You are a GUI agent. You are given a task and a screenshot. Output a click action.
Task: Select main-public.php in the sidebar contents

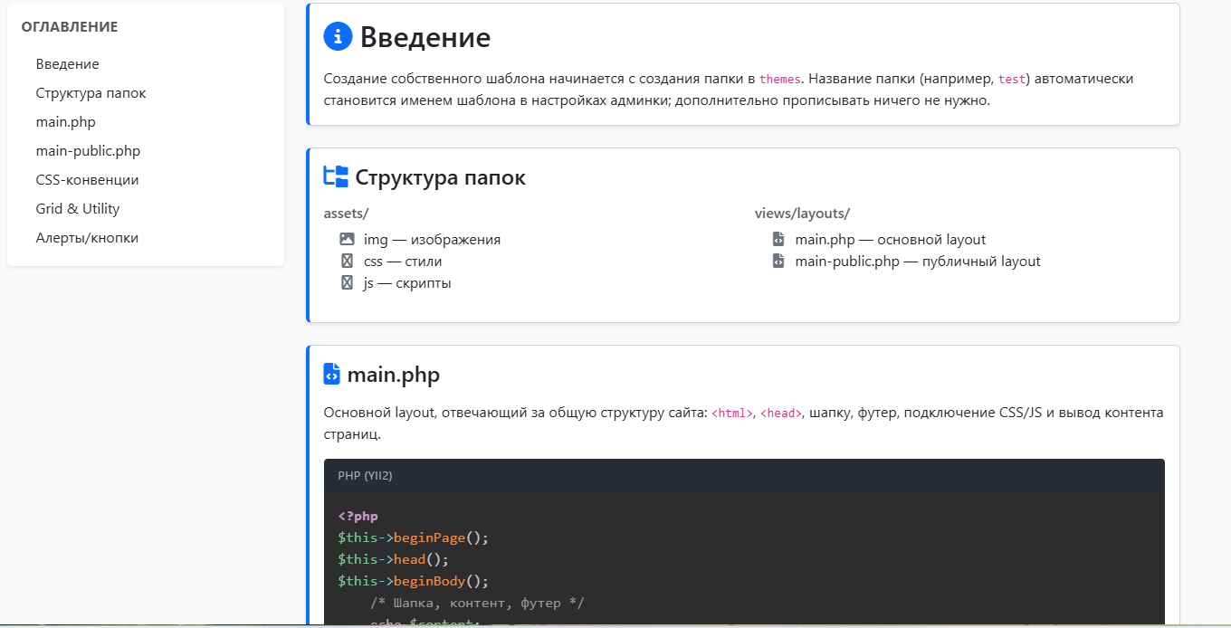click(88, 151)
